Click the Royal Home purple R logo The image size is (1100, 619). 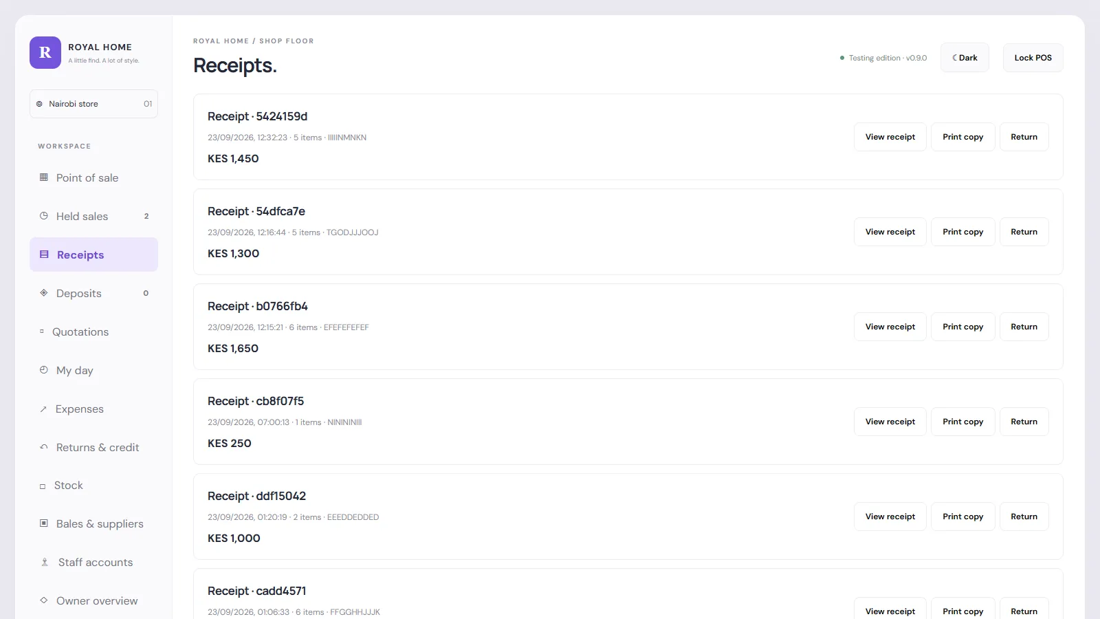tap(45, 52)
